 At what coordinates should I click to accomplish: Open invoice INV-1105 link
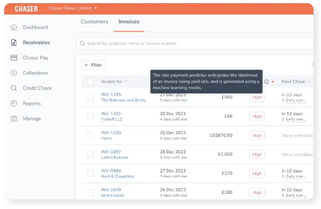(111, 94)
